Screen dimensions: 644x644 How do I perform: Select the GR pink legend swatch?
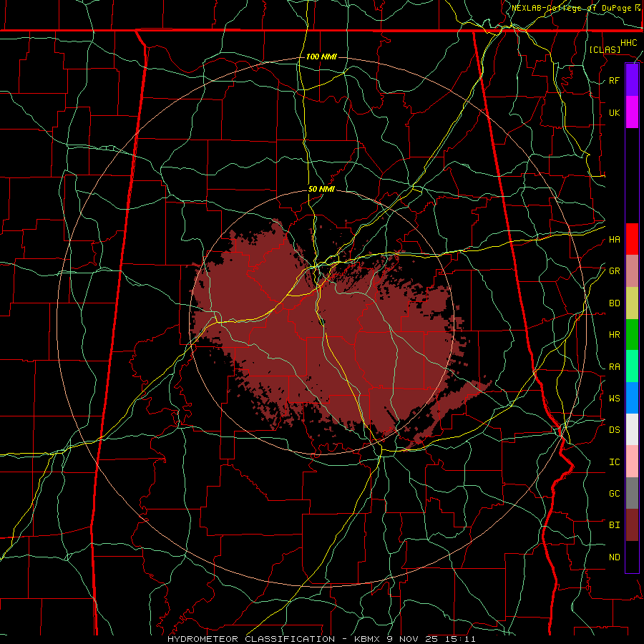pyautogui.click(x=632, y=271)
